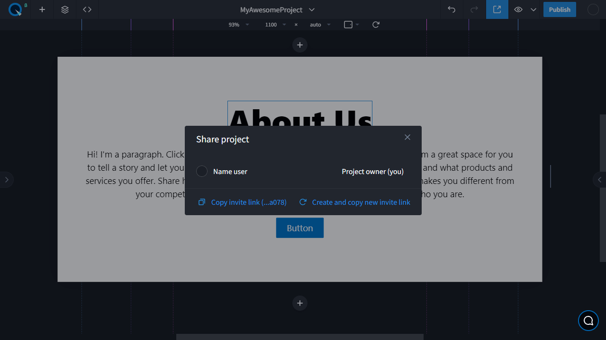Open the 93% zoom dropdown
Viewport: 606px width, 340px height.
coord(239,25)
